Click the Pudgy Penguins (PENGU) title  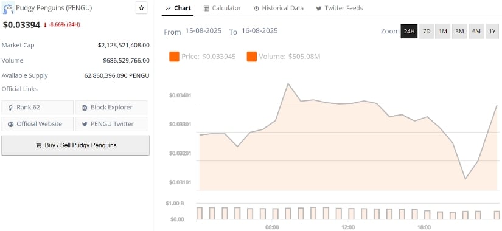[54, 8]
